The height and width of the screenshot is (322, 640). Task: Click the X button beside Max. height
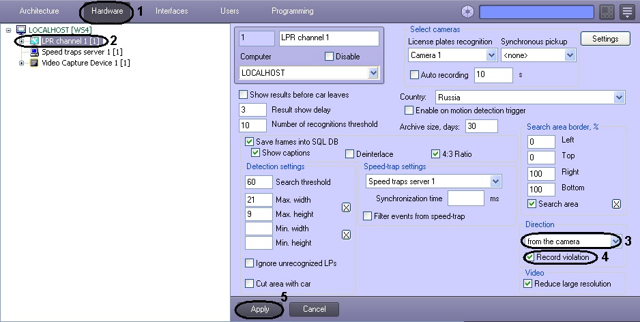pos(346,207)
